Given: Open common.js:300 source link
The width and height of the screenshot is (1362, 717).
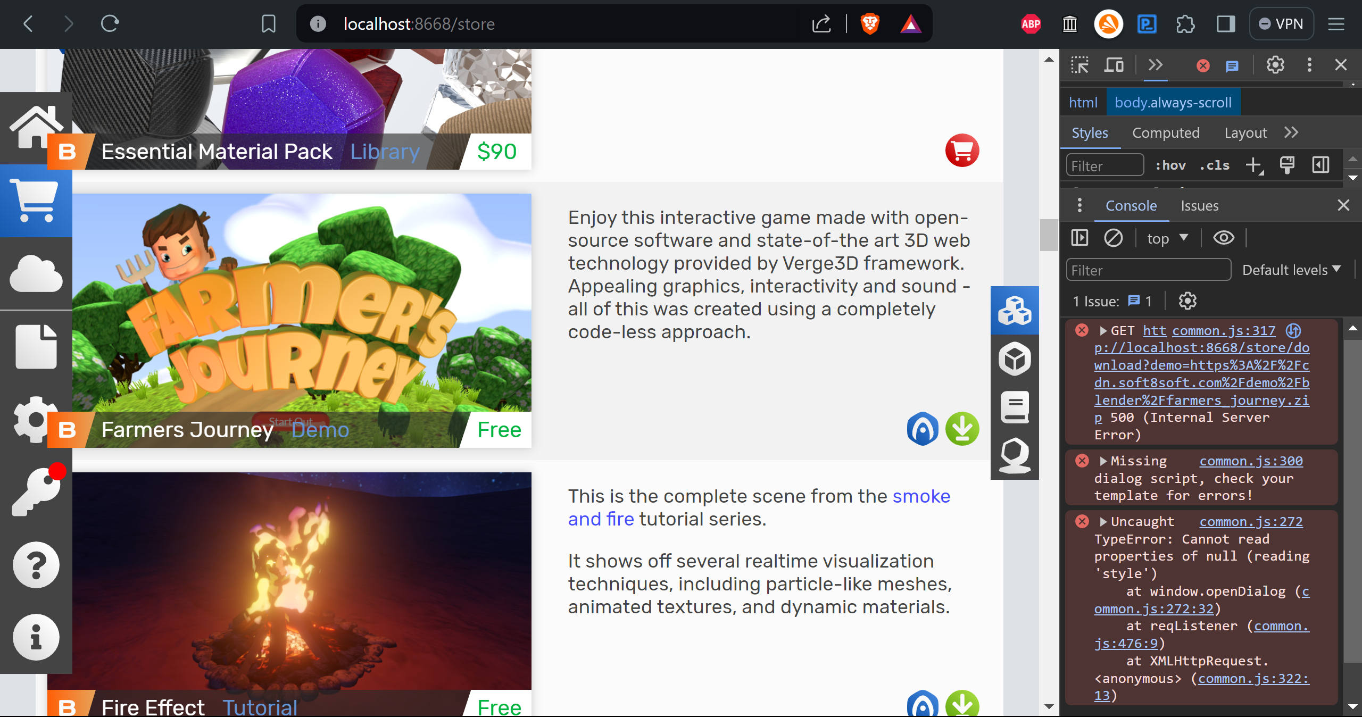Looking at the screenshot, I should click(1251, 461).
